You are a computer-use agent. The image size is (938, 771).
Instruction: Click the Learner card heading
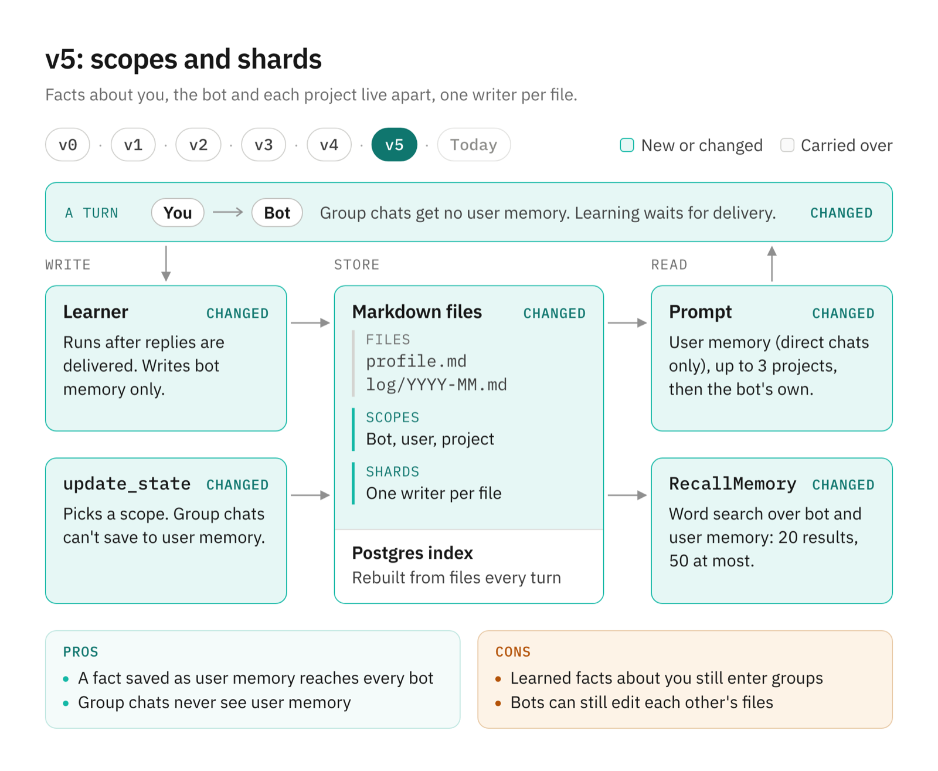[96, 312]
